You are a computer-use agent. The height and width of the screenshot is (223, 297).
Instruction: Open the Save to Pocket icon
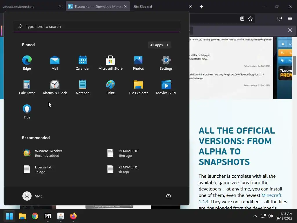280,19
